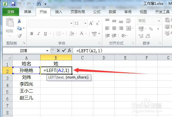Click the binoculars Find icon
Image resolution: width=172 pixels, height=117 pixels.
pyautogui.click(x=38, y=4)
